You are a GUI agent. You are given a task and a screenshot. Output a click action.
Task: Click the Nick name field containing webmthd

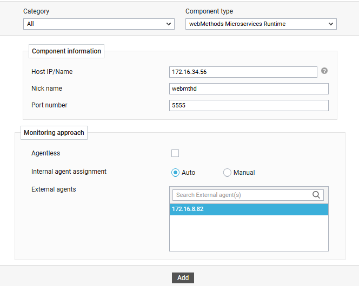click(249, 88)
